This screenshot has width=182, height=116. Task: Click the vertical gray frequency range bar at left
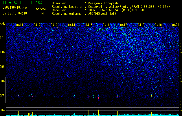(5, 90)
